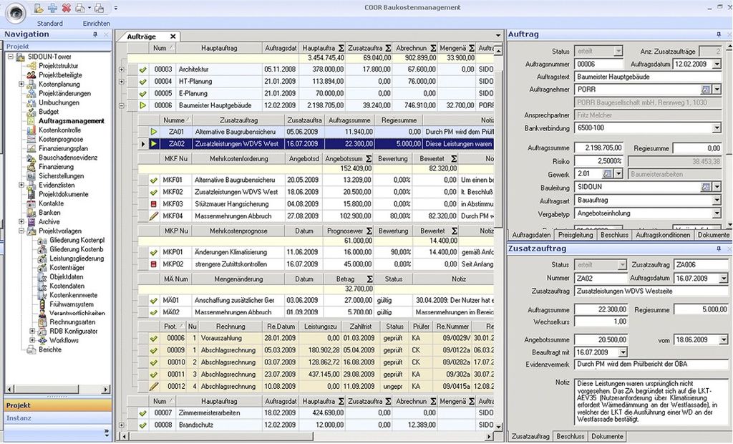Click the orange Projekt navigation button
Viewport: 733px width, 444px height.
pos(58,405)
